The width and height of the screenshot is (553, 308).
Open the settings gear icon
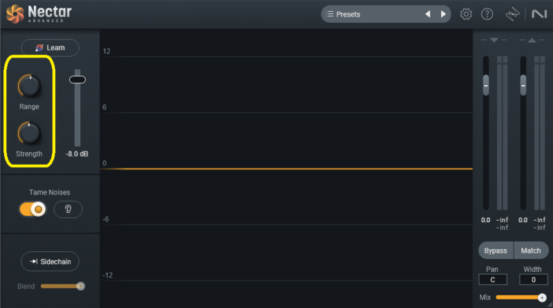pyautogui.click(x=466, y=14)
